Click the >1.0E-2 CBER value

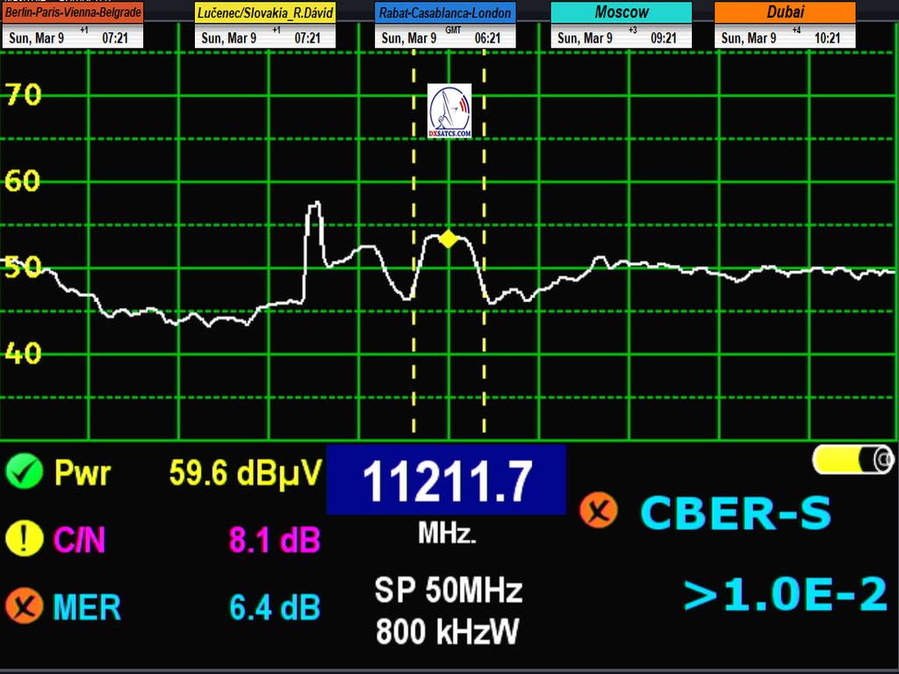[785, 595]
